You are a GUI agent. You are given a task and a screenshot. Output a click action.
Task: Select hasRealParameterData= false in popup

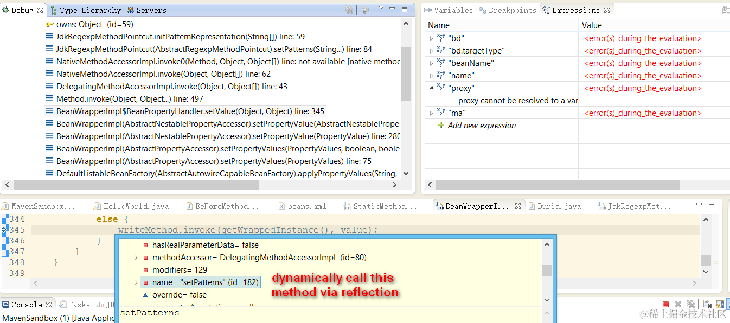pyautogui.click(x=200, y=245)
